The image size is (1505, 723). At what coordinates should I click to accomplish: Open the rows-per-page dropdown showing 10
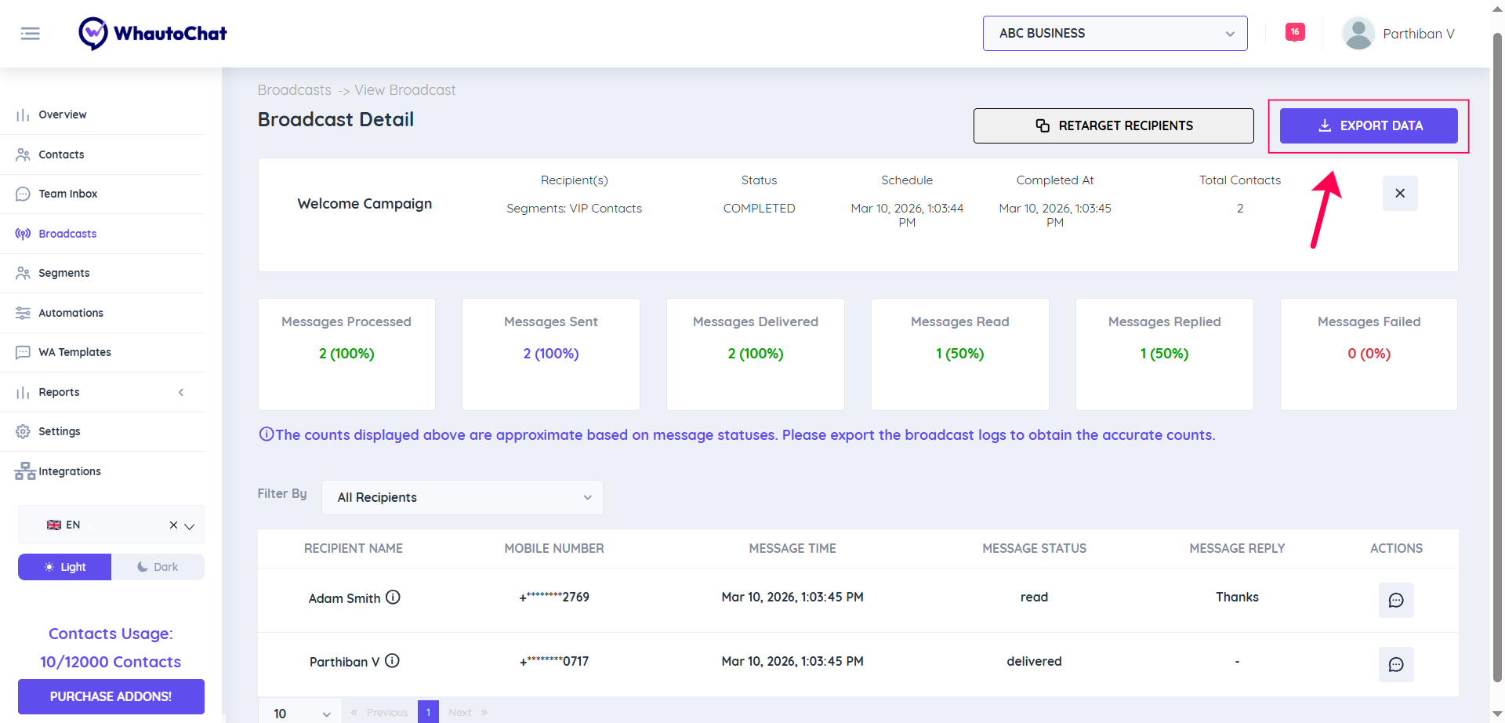tap(300, 713)
